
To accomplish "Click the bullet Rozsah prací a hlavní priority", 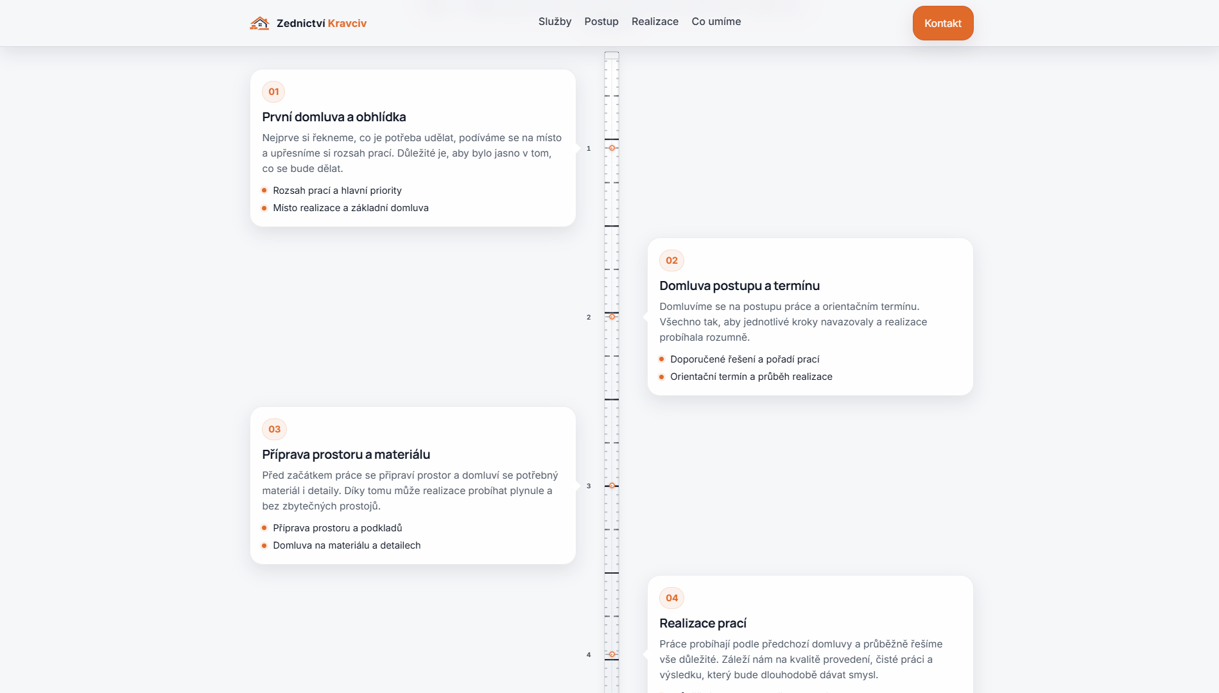I will (337, 191).
